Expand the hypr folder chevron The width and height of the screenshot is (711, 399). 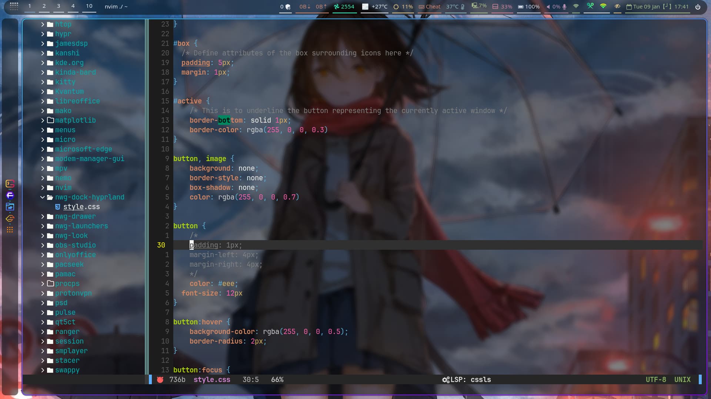click(42, 34)
